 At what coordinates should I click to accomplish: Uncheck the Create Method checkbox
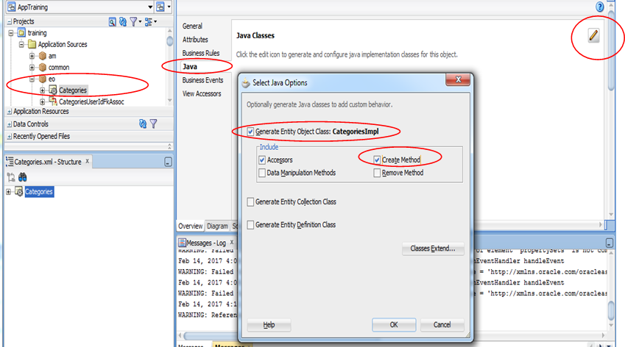(378, 160)
